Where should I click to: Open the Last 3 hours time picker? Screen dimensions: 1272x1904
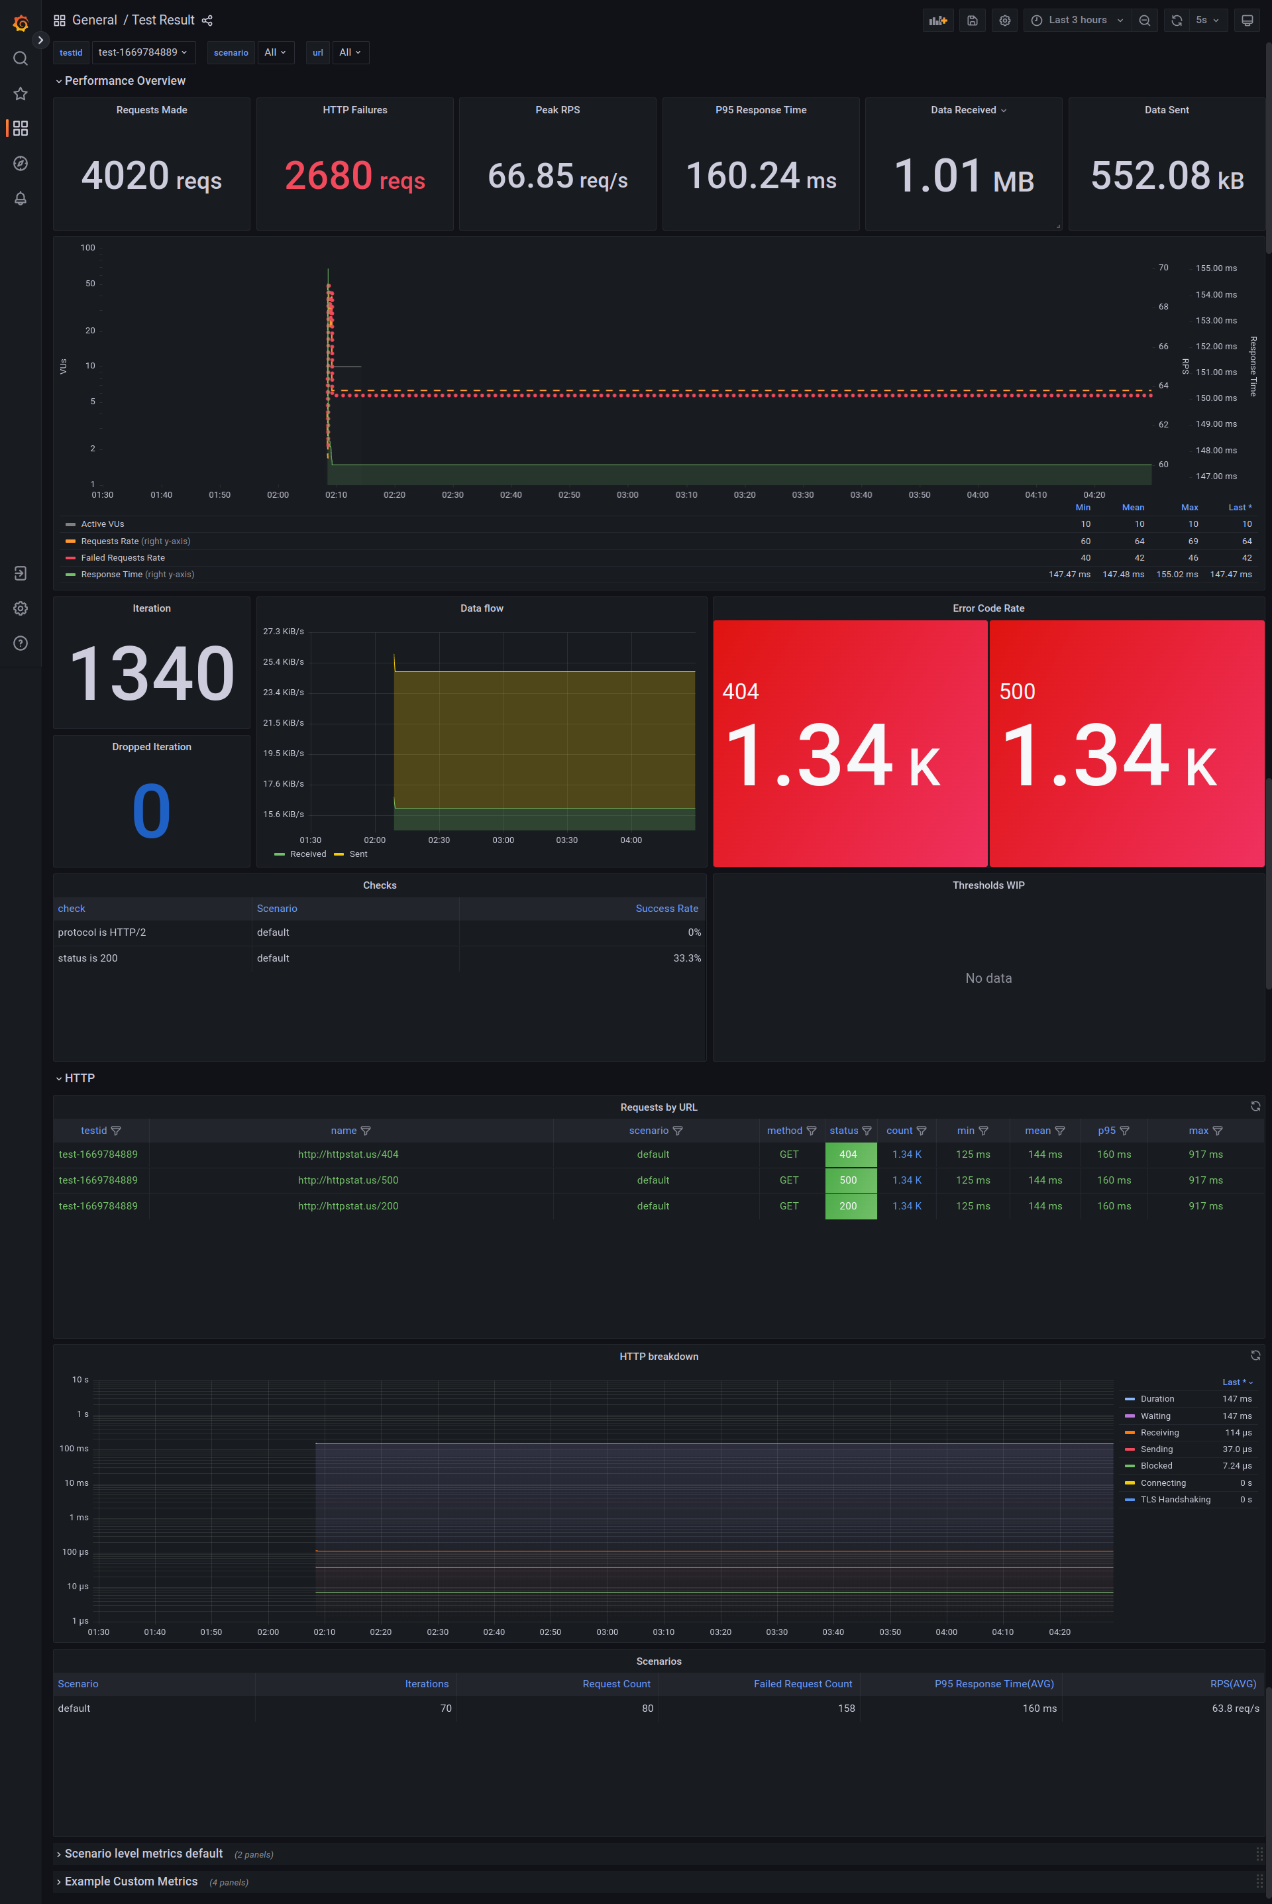click(1077, 21)
